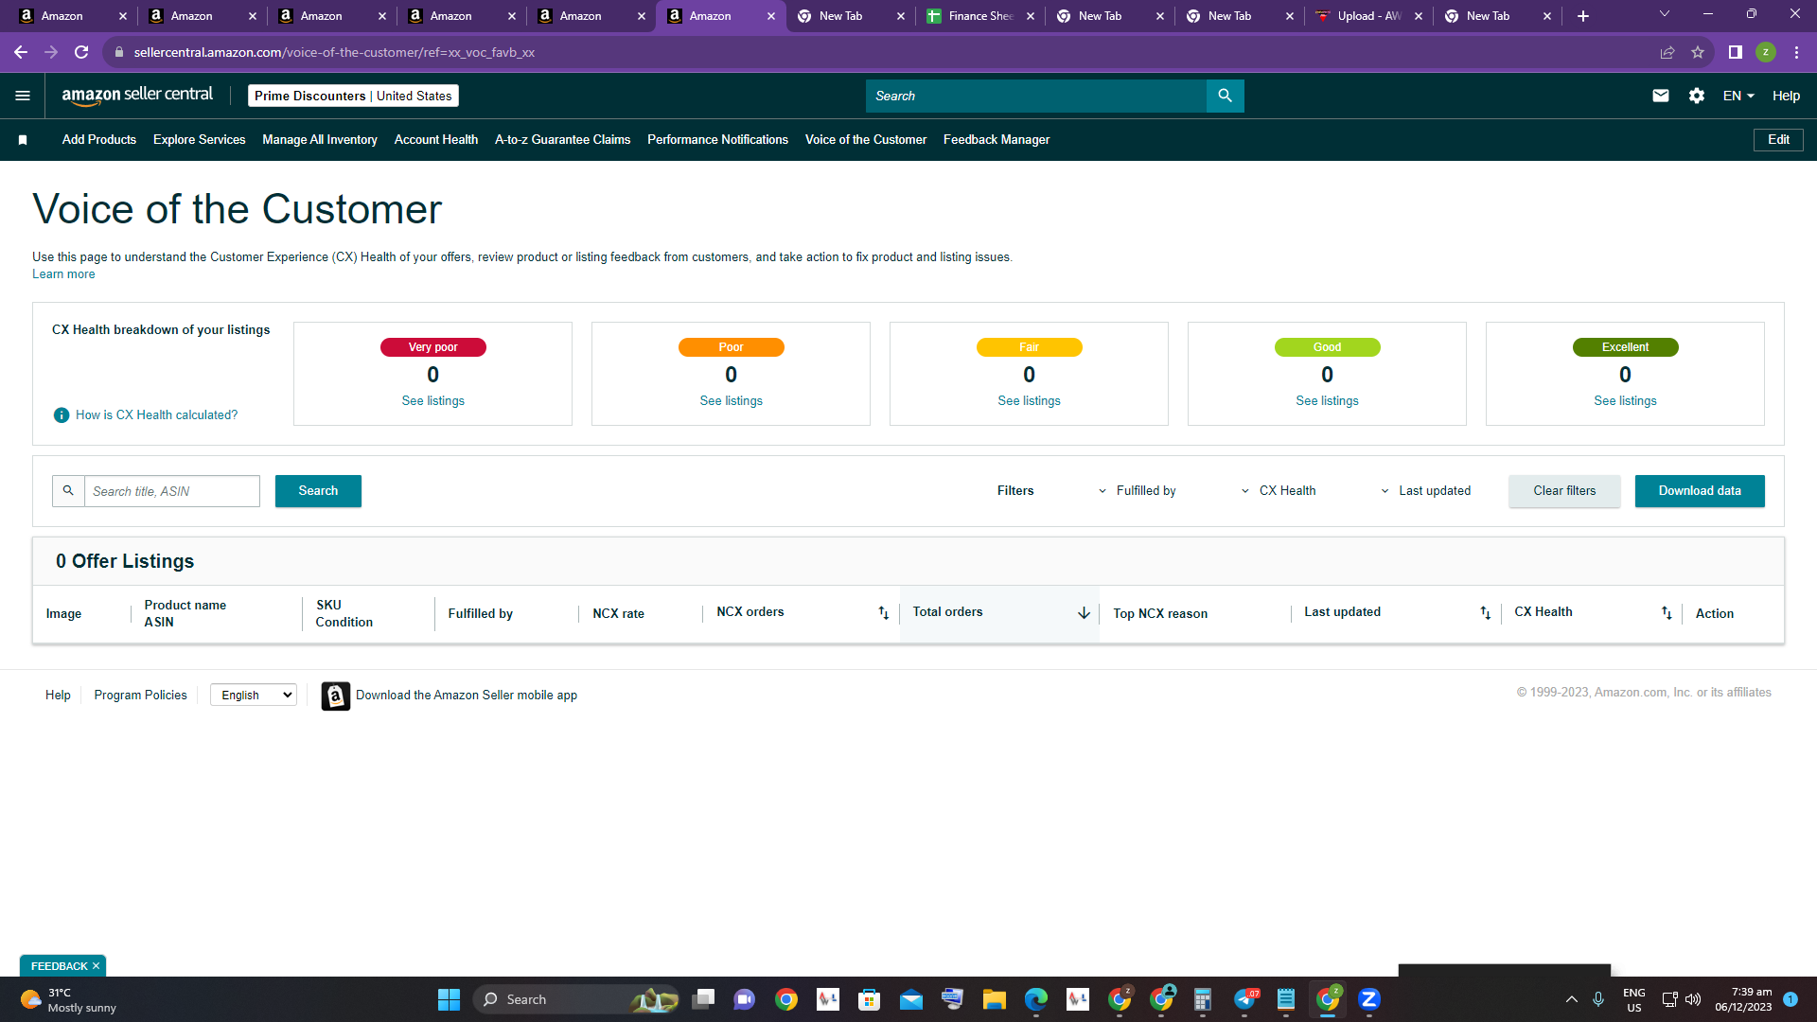Open the Chrome profile avatar
Viewport: 1817px width, 1022px height.
point(1765,52)
